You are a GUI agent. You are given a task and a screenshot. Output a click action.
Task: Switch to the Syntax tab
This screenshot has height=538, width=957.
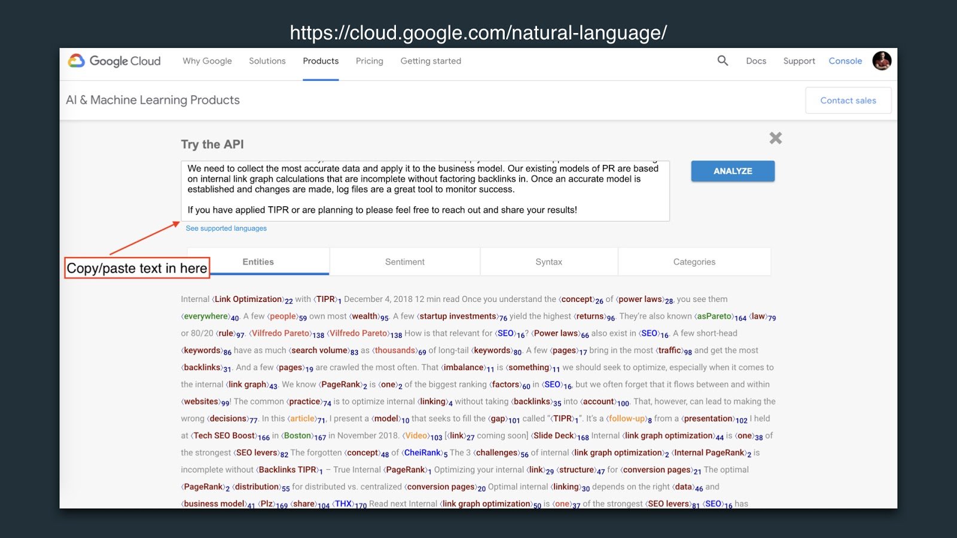[x=549, y=262]
